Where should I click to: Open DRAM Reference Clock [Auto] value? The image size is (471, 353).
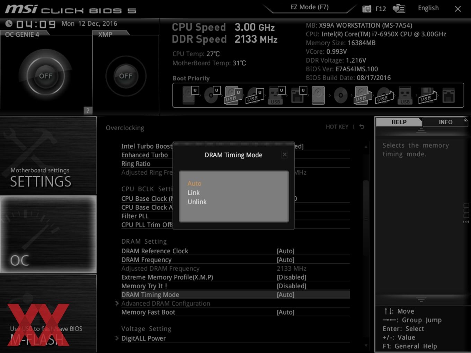[285, 251]
